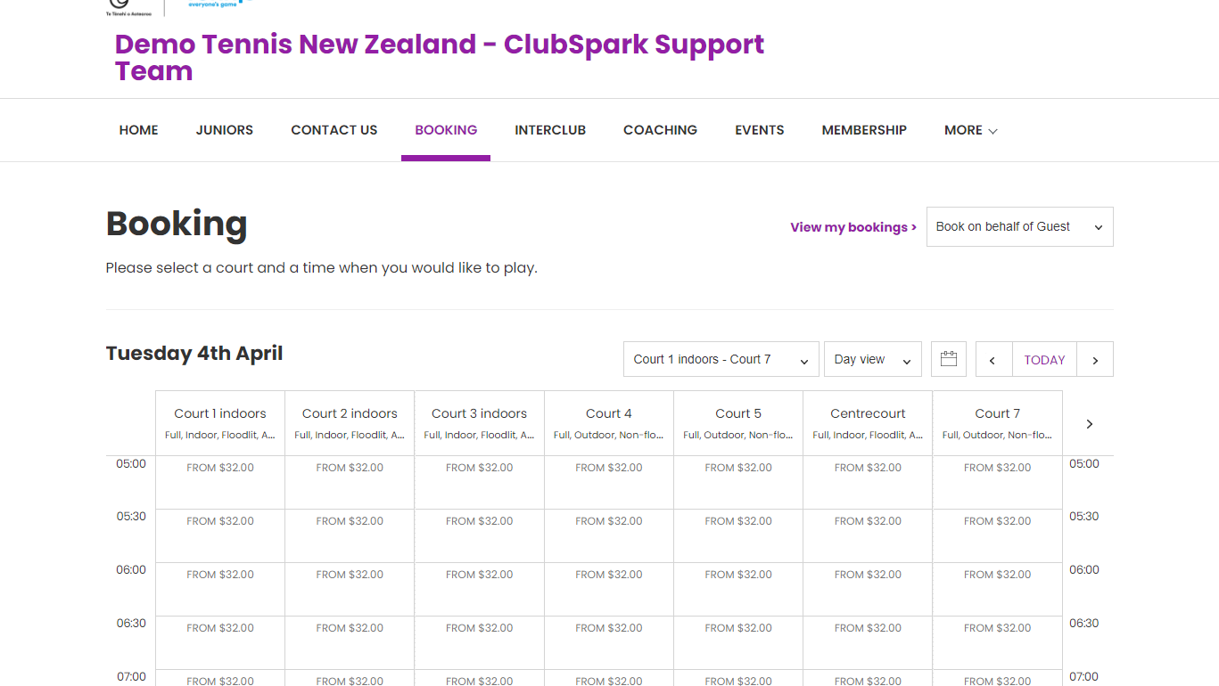
Task: Open the MEMBERSHIP navigation tab
Action: point(863,130)
